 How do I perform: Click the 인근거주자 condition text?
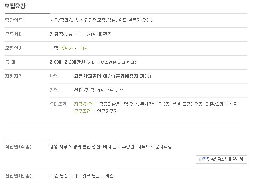[107, 111]
